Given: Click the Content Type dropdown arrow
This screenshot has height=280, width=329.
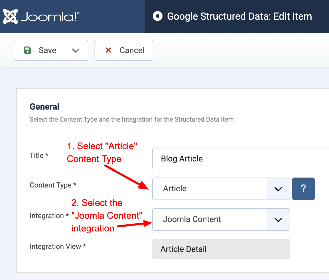Looking at the screenshot, I should point(278,189).
